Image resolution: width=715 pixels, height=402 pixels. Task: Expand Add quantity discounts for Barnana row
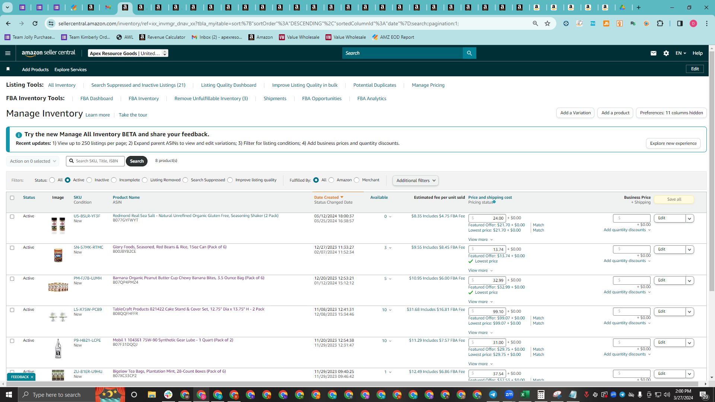tap(627, 292)
